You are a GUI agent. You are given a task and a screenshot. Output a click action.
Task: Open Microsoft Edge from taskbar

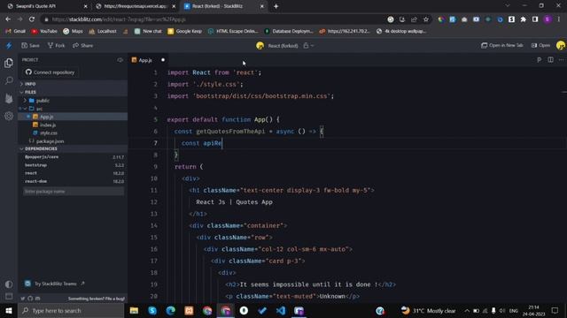pos(171,310)
